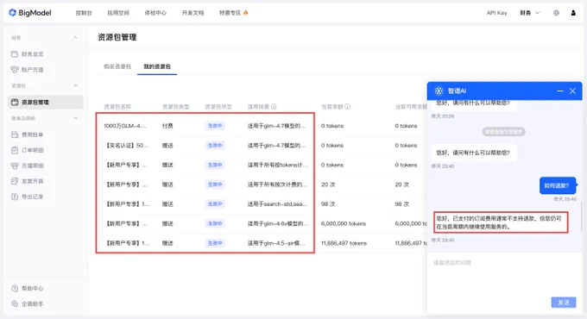Viewport: 587px width, 319px height.
Task: Click the fire icon next to 特惠专区
Action: [245, 13]
